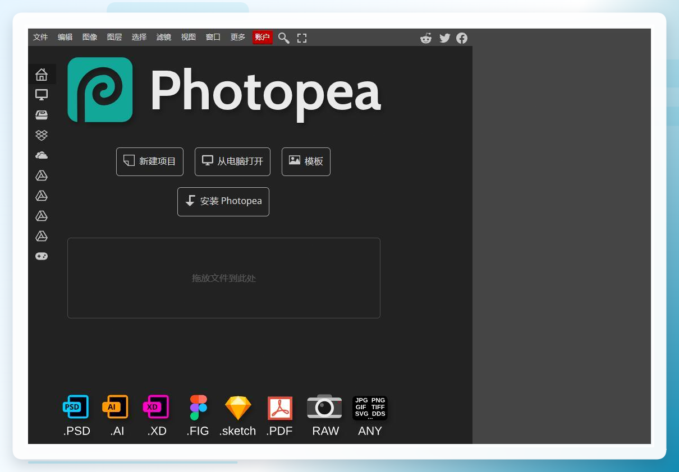Open the 窗口 menu
679x472 pixels.
pos(213,38)
